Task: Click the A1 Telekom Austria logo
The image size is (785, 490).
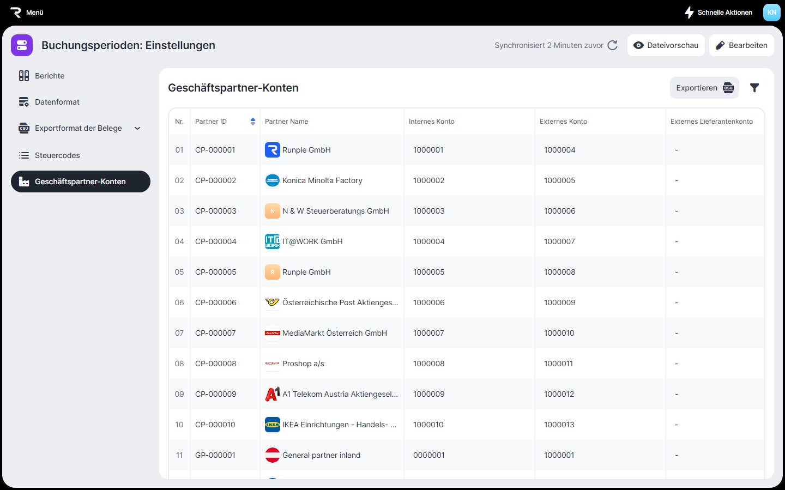Action: (272, 394)
